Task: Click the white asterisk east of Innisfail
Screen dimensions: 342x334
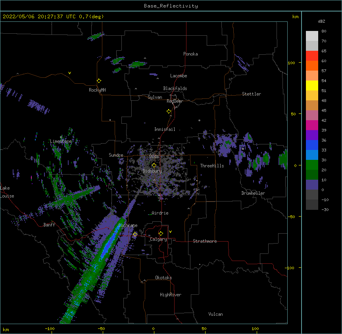Action: 199,120
